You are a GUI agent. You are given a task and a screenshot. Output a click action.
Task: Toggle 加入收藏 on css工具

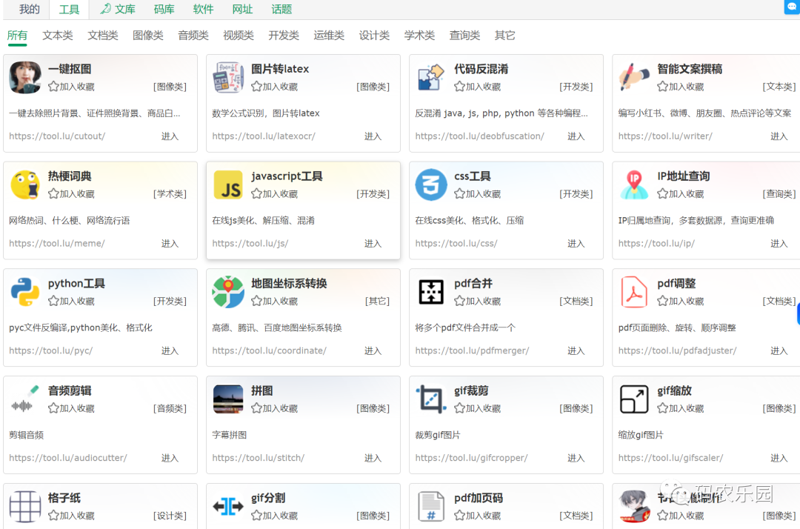click(460, 194)
